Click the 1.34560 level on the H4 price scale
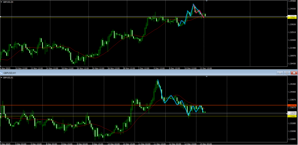The image size is (298, 145). pos(292,1)
